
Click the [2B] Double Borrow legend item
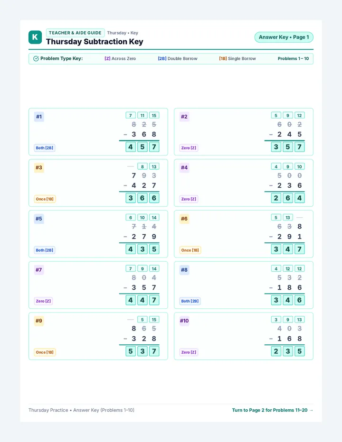(x=178, y=59)
